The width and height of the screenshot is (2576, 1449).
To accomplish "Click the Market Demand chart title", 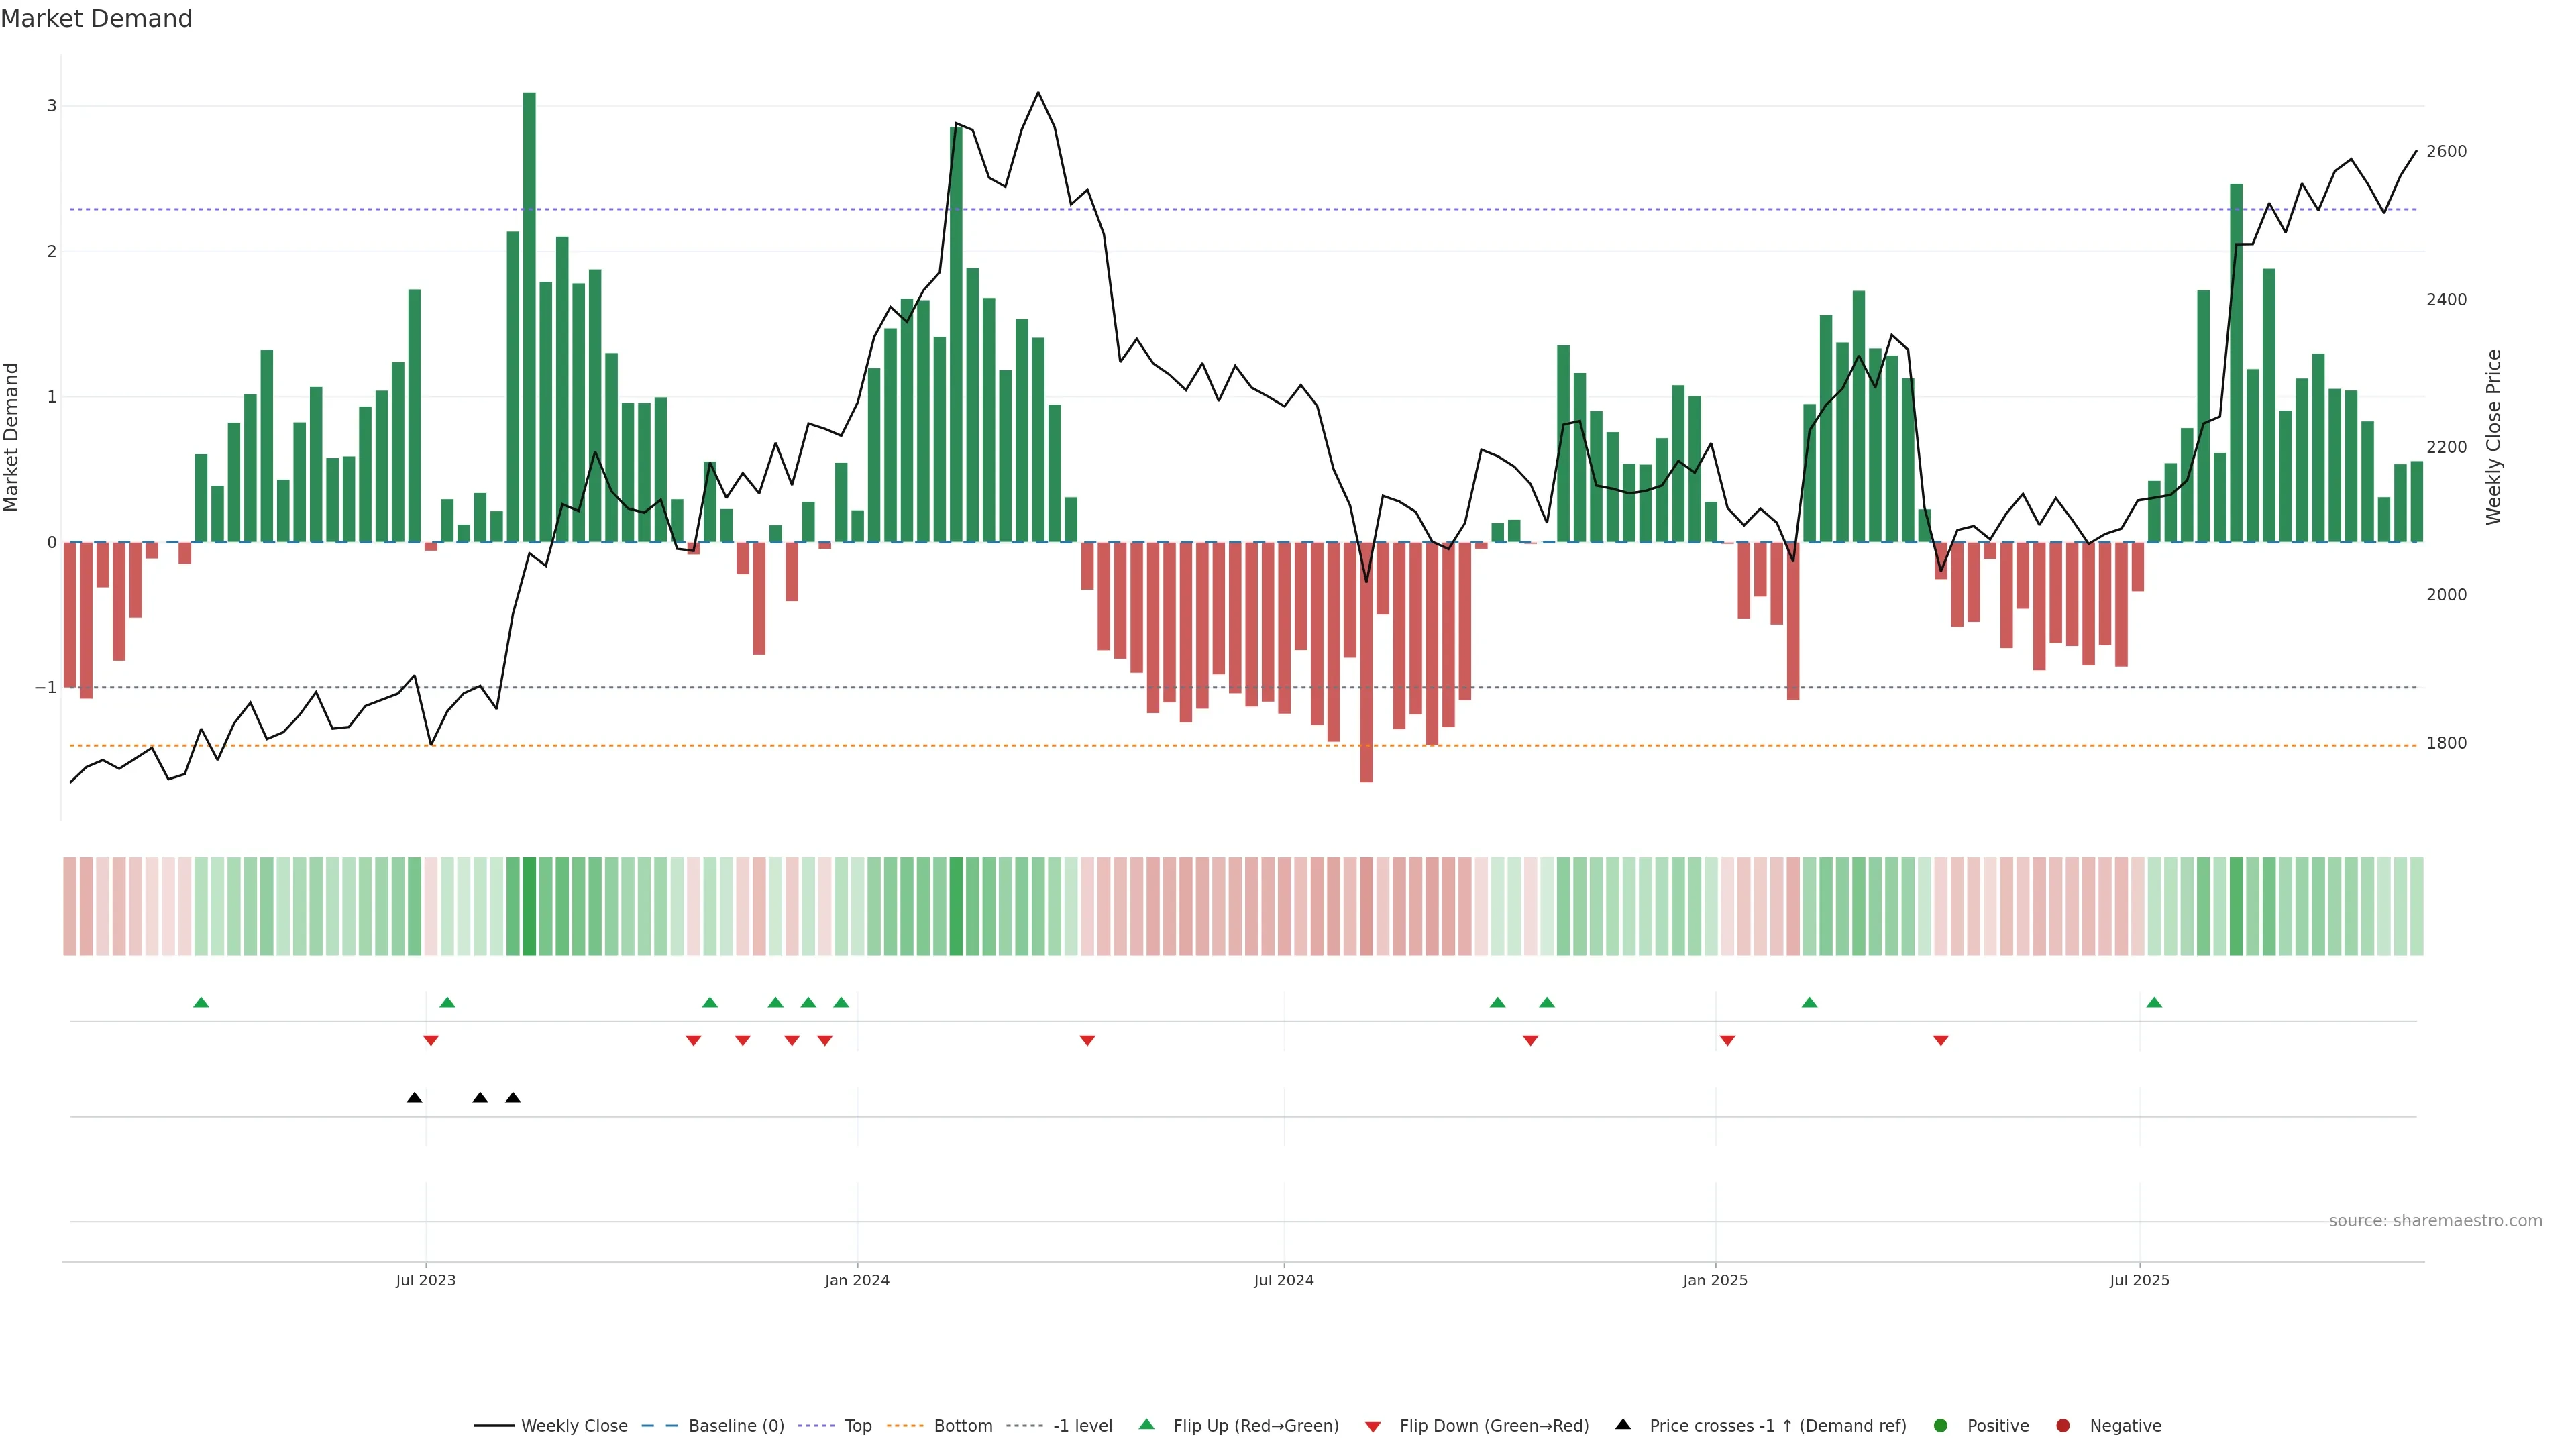I will pyautogui.click(x=96, y=19).
